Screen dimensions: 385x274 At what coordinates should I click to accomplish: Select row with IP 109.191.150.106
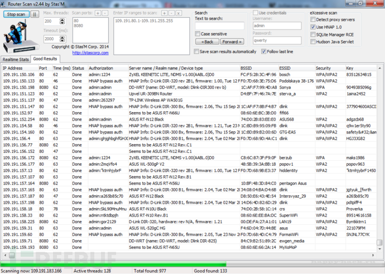(x=189, y=74)
